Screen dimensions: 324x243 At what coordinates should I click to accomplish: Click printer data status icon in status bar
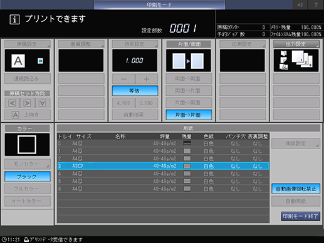pyautogui.click(x=26, y=239)
